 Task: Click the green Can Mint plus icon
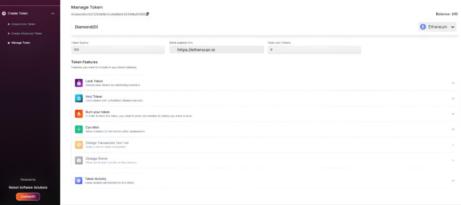[x=78, y=129]
